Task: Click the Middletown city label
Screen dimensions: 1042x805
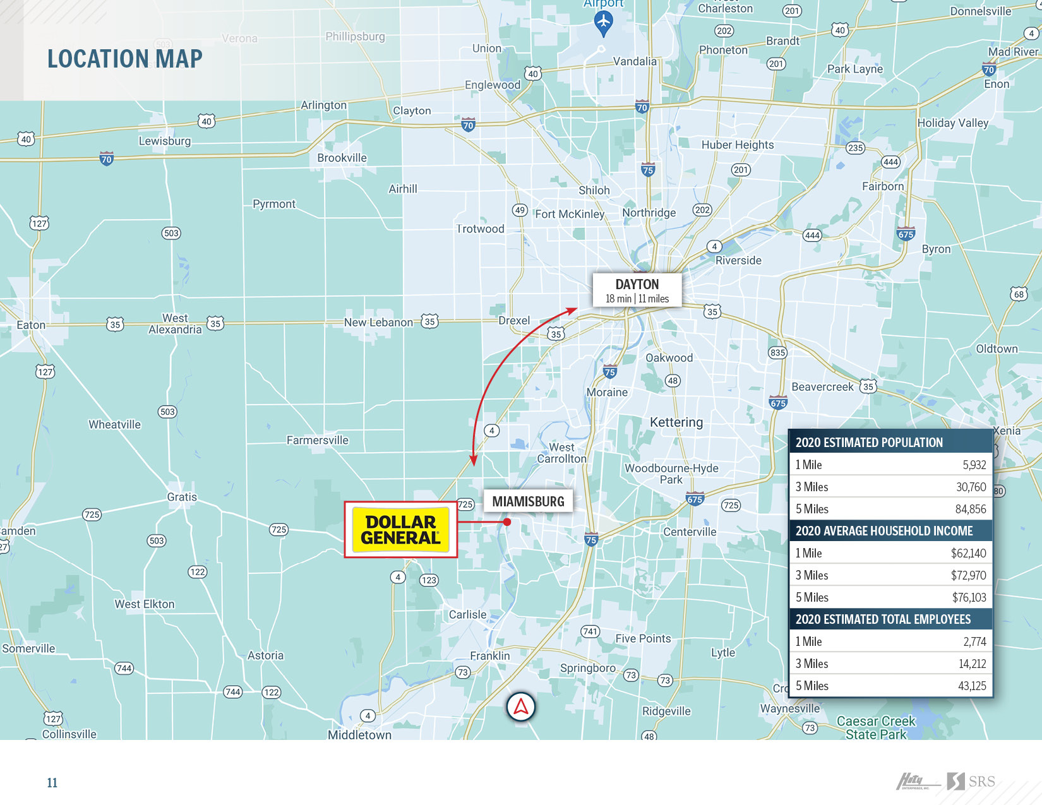Action: click(x=359, y=734)
